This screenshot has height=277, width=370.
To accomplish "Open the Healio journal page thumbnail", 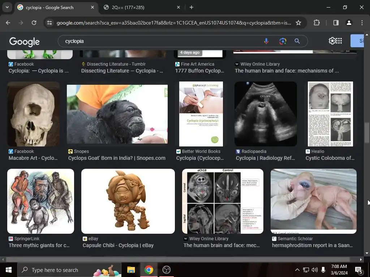I will (x=330, y=114).
